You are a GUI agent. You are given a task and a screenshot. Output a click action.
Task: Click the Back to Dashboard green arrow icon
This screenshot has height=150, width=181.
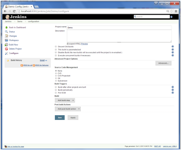pyautogui.click(x=6, y=28)
